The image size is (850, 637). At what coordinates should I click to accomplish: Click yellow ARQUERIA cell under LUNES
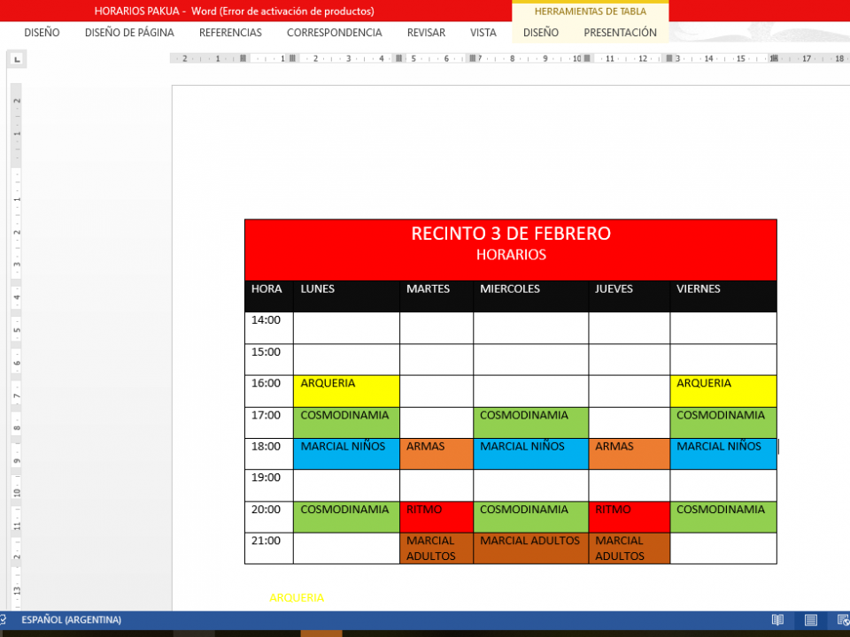tap(346, 391)
